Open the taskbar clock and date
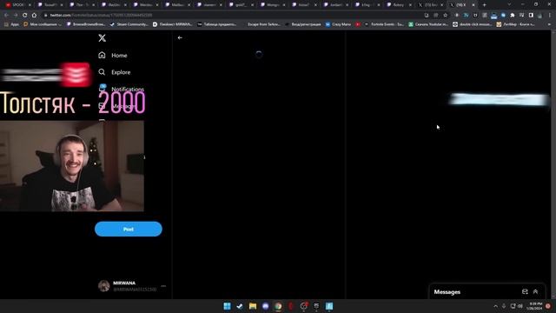Viewport: 556px width, 313px height. point(535,306)
